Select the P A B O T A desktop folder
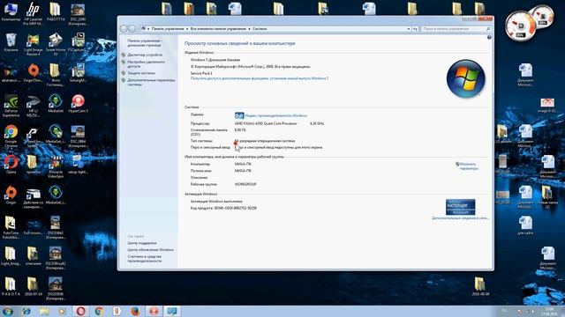 (x=11, y=286)
